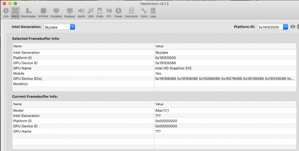Open the Info toolbar section
The image size is (299, 151).
[6, 13]
